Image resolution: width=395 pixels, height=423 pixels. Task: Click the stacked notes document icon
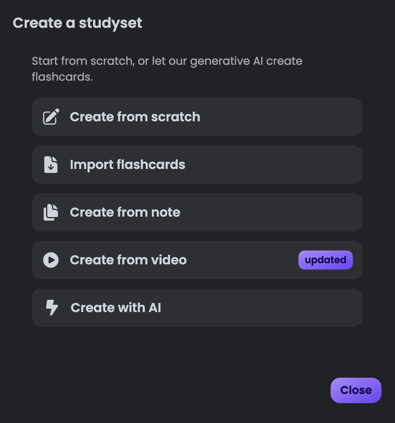pyautogui.click(x=51, y=212)
